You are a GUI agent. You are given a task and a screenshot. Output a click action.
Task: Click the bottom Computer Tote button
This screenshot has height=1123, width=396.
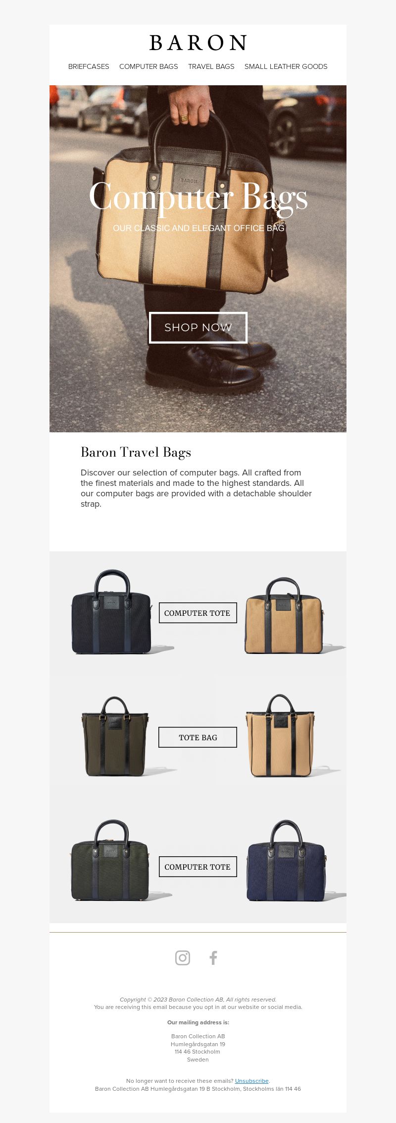click(x=198, y=867)
